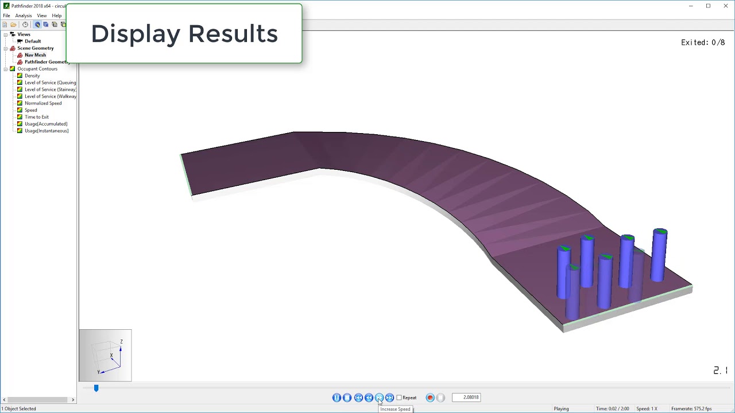735x413 pixels.
Task: Collapse the Occupant Contours tree node
Action: point(5,69)
